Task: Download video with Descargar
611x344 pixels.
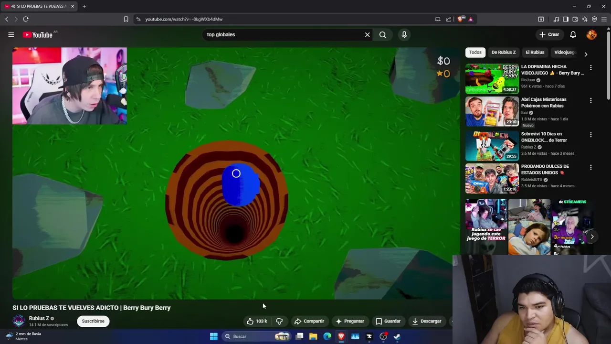Action: (427, 321)
